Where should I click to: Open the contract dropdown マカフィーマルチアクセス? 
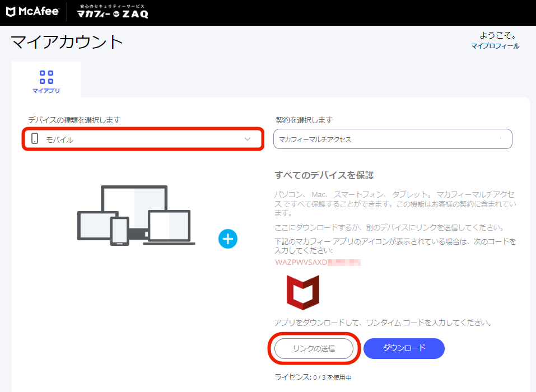(x=393, y=139)
